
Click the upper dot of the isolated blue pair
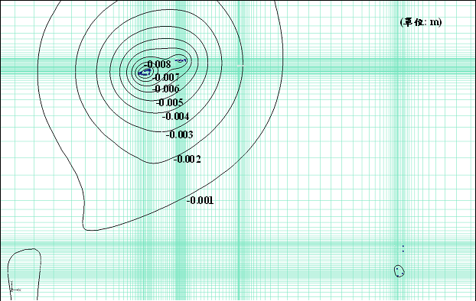[403, 246]
